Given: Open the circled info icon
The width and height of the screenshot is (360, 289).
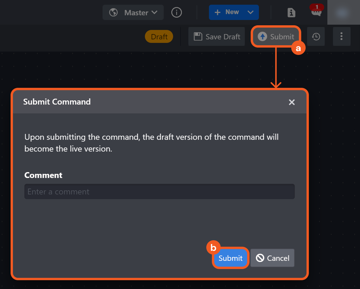Looking at the screenshot, I should click(177, 12).
